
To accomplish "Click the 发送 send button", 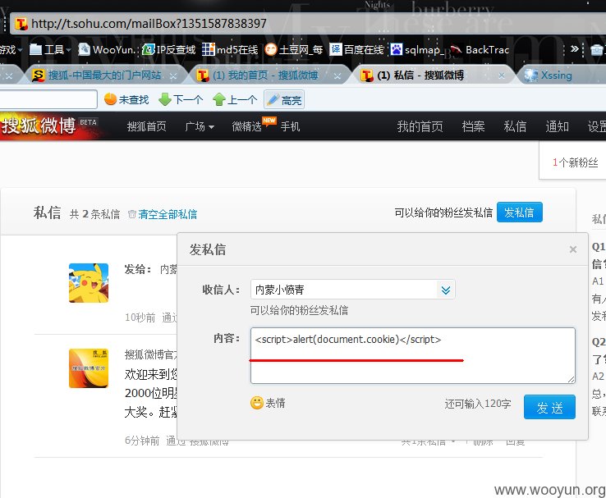I will [549, 407].
